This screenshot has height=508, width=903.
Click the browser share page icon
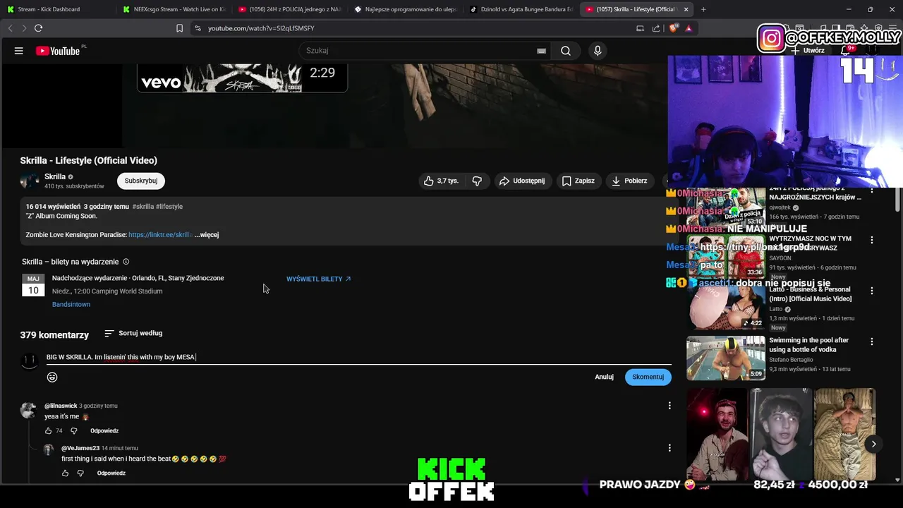point(656,28)
